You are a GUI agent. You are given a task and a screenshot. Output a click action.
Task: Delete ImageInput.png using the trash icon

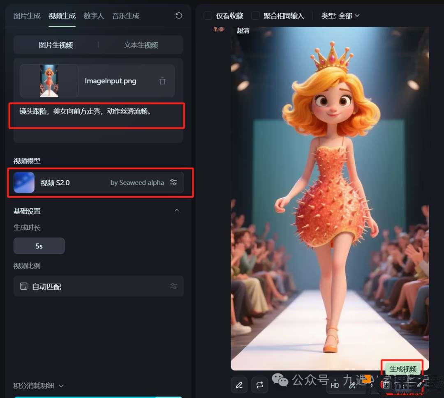coord(162,81)
